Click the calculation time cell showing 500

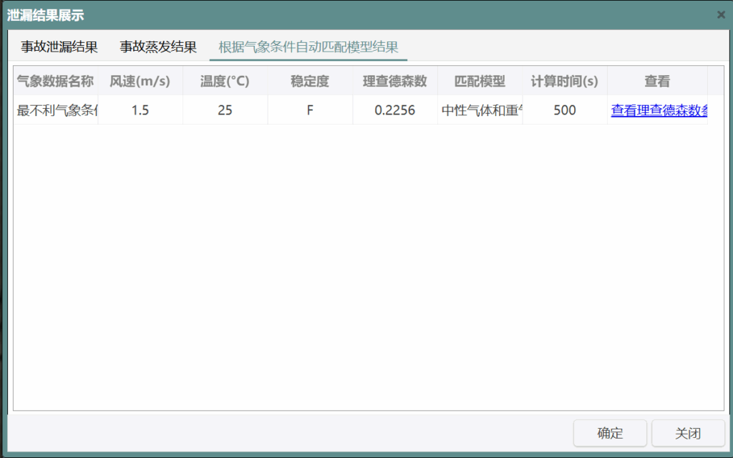click(x=564, y=110)
